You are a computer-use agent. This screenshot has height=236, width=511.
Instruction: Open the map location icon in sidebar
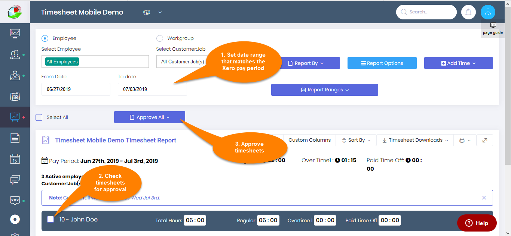15,76
